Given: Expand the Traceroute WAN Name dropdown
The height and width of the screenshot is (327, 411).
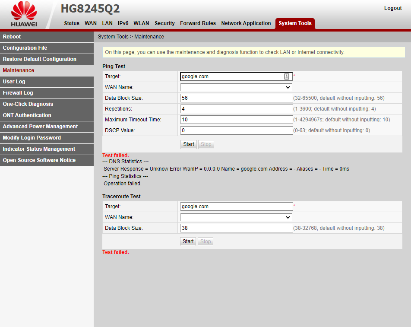Looking at the screenshot, I should click(236, 217).
